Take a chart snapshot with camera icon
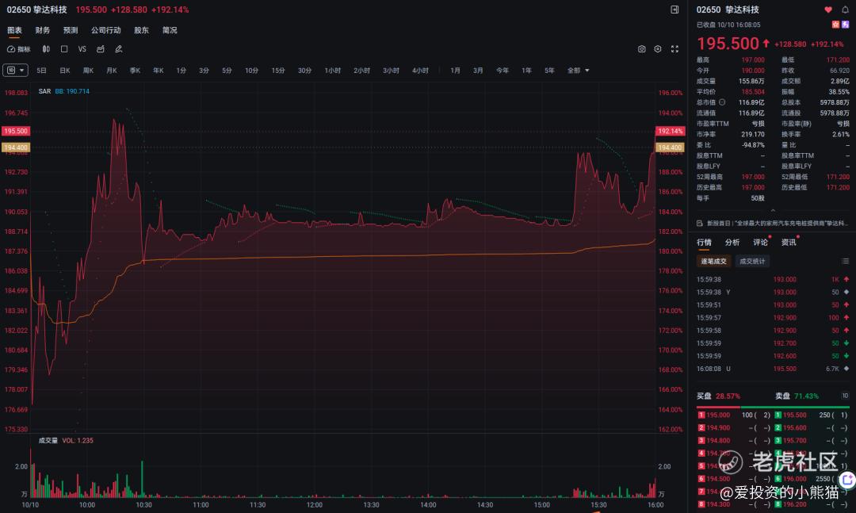This screenshot has height=513, width=856. [641, 49]
